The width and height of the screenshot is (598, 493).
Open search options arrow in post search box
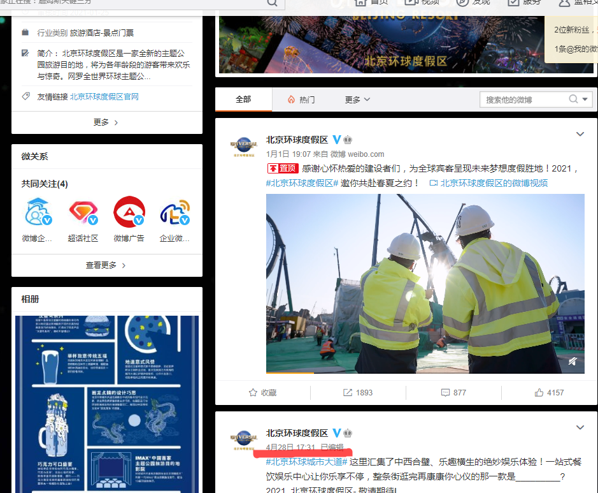(585, 99)
